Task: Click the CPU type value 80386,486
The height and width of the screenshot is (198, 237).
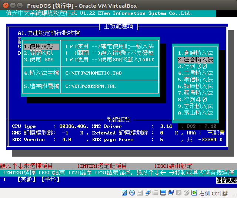Action: (x=73, y=126)
